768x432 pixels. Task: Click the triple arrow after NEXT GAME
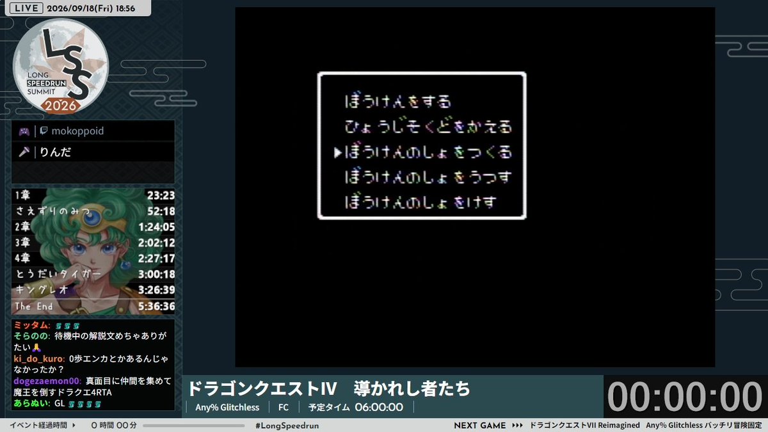(x=519, y=426)
